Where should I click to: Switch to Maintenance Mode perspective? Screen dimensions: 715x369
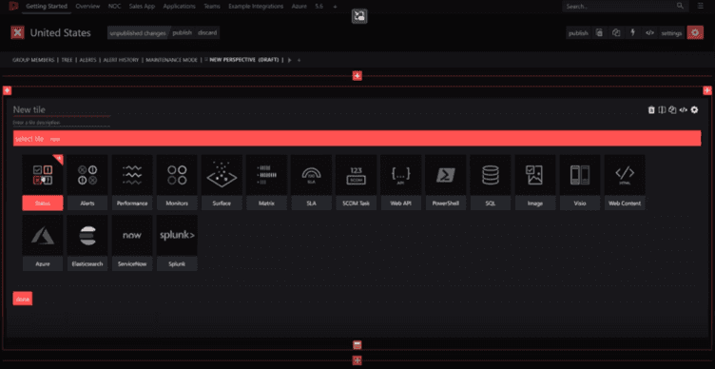[172, 60]
